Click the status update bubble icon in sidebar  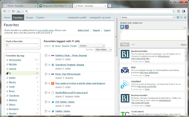pos(178,18)
